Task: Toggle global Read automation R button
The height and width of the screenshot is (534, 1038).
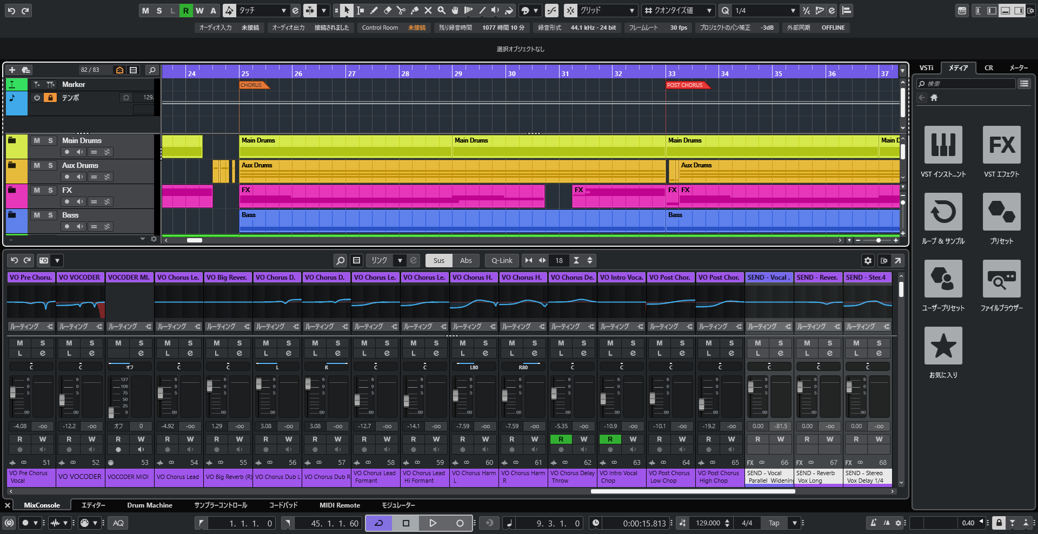Action: [x=186, y=10]
